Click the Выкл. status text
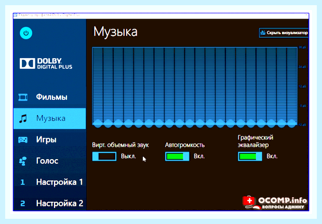Image resolution: width=322 pixels, height=224 pixels. pyautogui.click(x=128, y=157)
